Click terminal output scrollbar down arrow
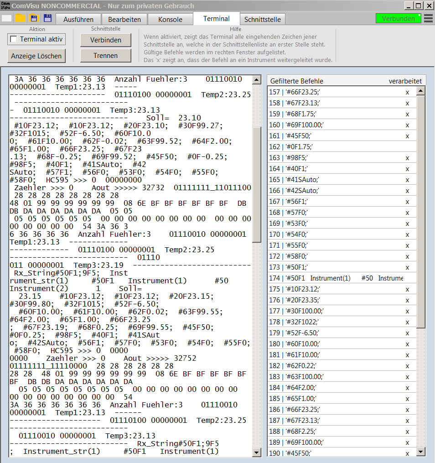Screen dimensions: 435x463 click(256, 453)
